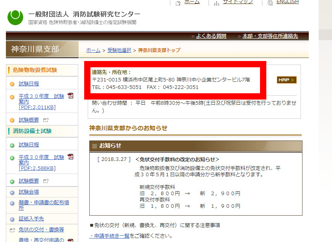Screen dimensions: 332x242
Task: Click PDF icon beside 2,588KB exam guide
Action: 71,157
